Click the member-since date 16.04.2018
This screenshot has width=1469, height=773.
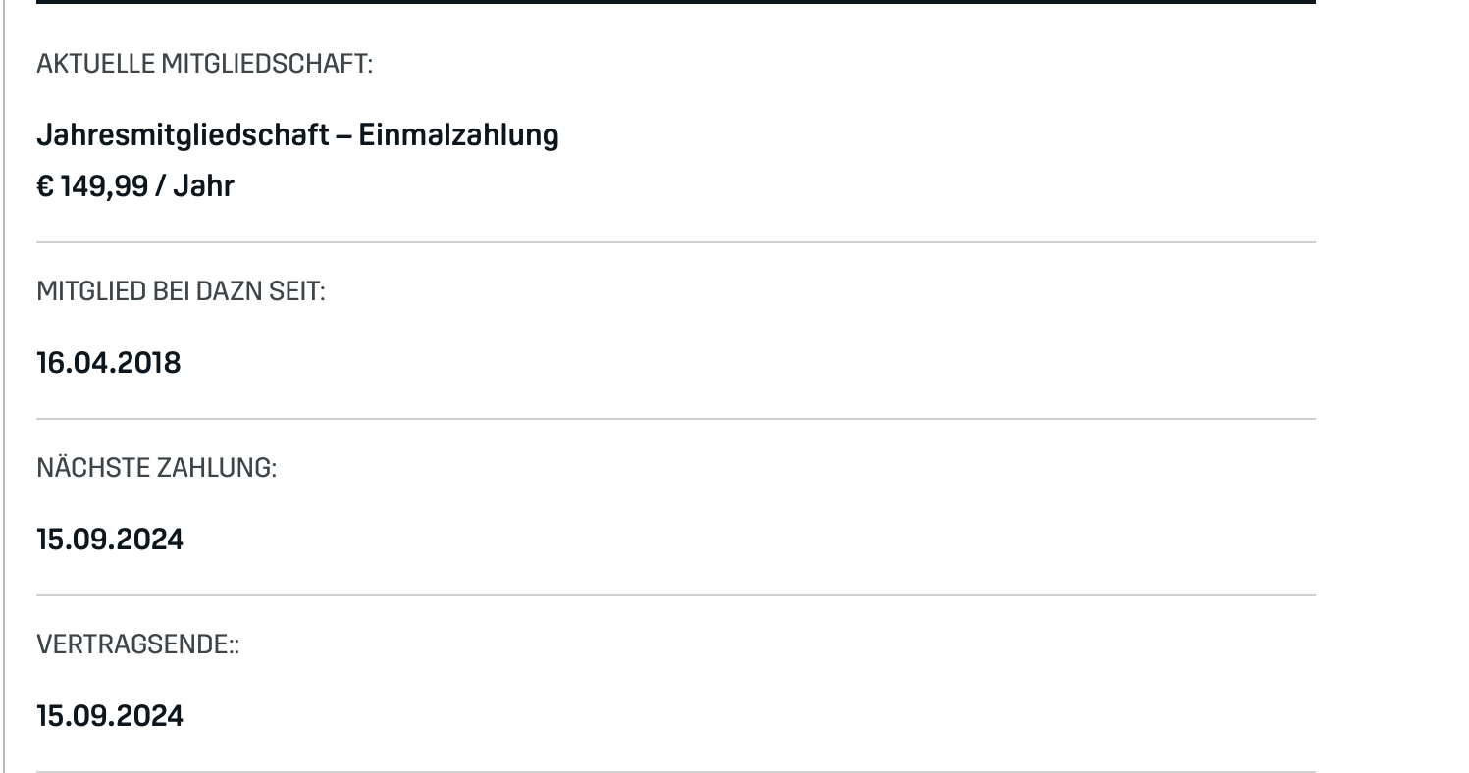coord(109,363)
